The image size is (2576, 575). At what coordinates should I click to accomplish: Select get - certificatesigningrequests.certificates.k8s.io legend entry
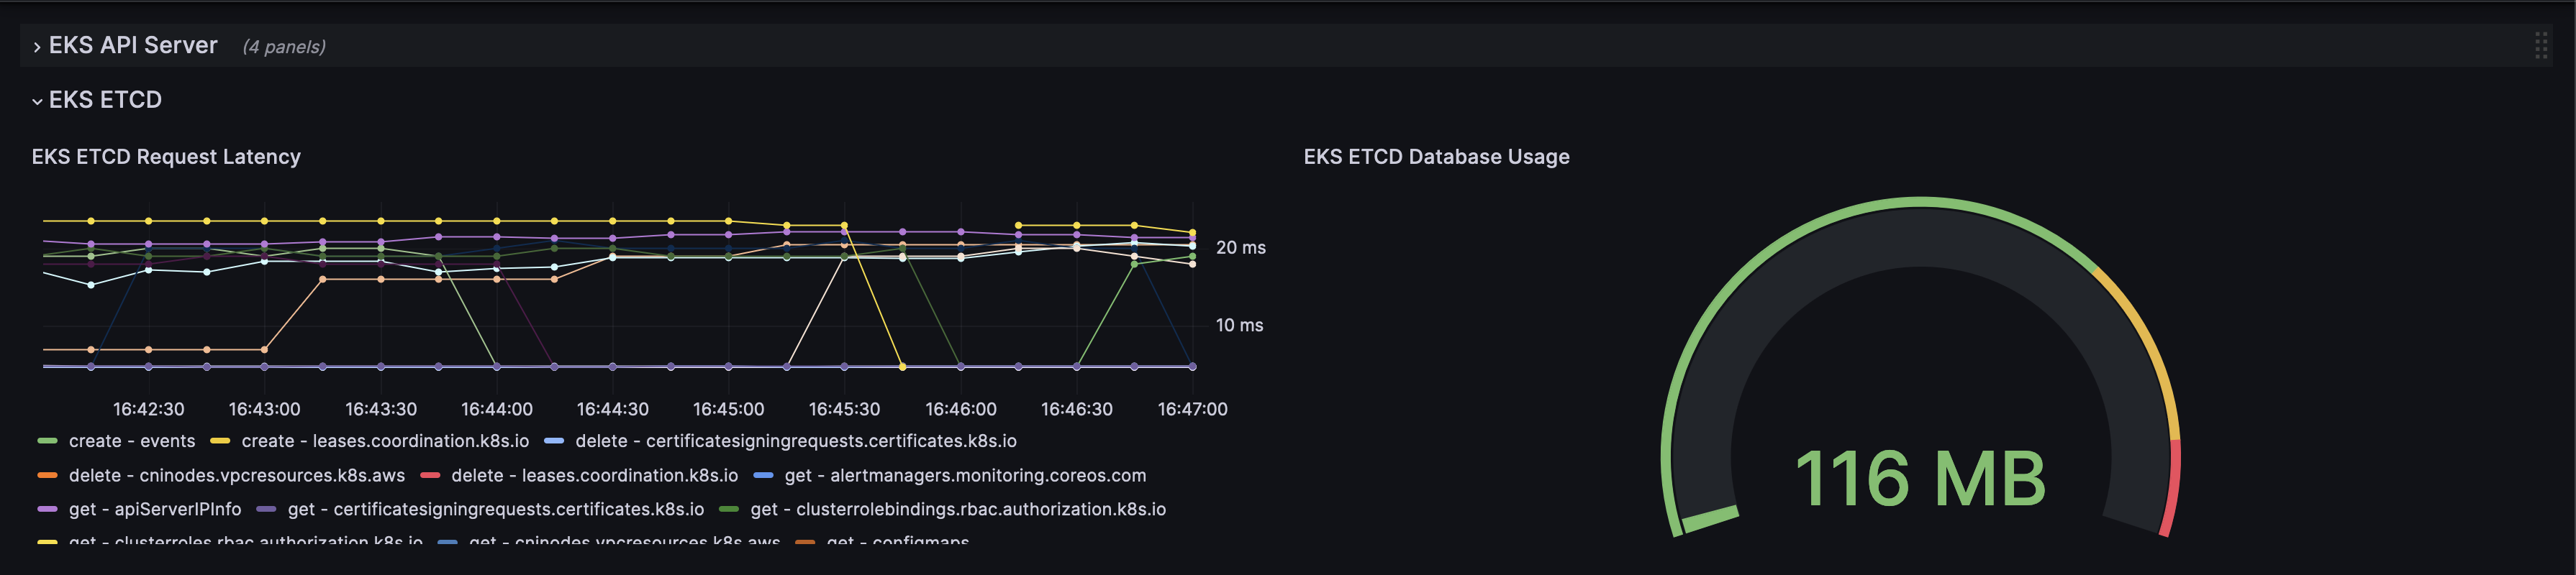click(495, 509)
